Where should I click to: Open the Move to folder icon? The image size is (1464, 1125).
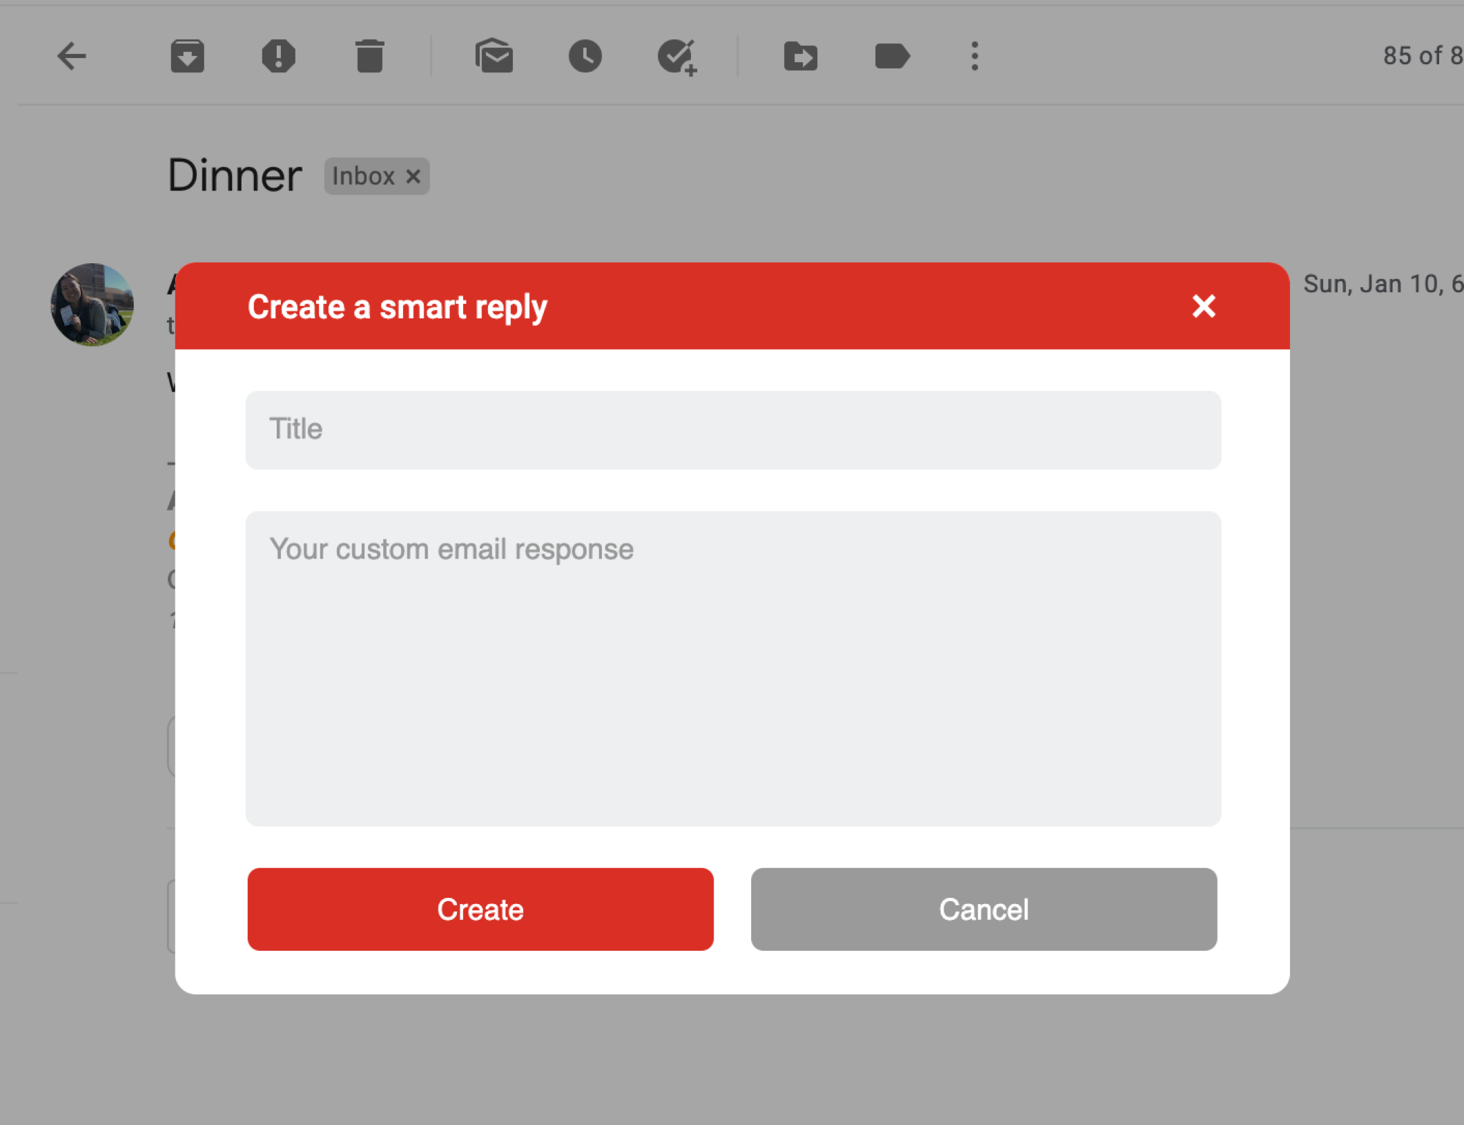[x=801, y=56]
